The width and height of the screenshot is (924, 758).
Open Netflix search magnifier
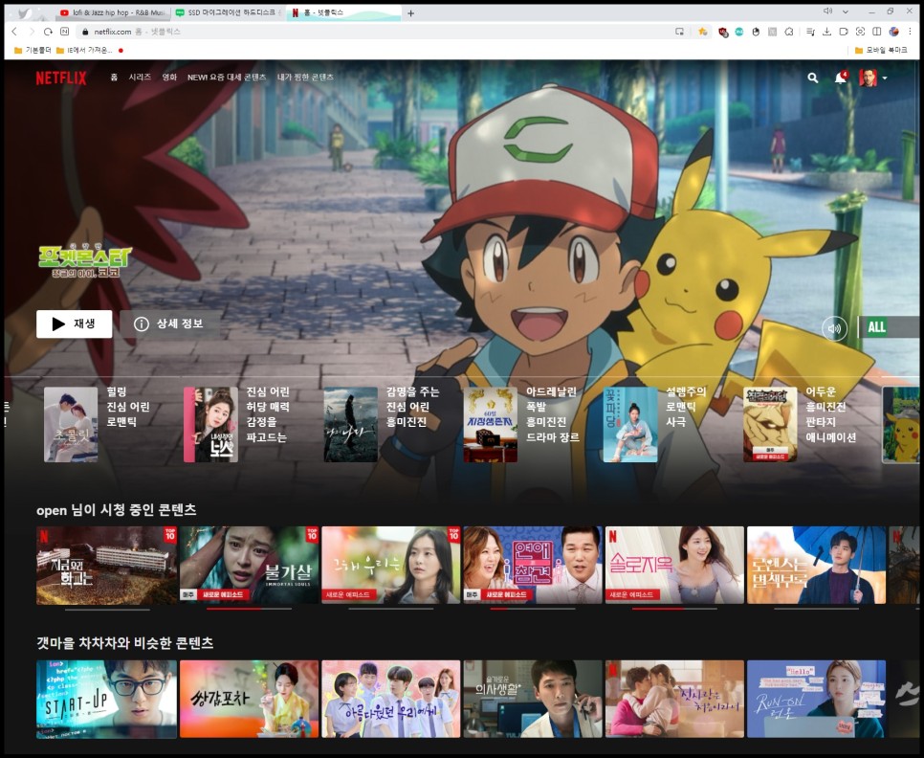tap(813, 78)
